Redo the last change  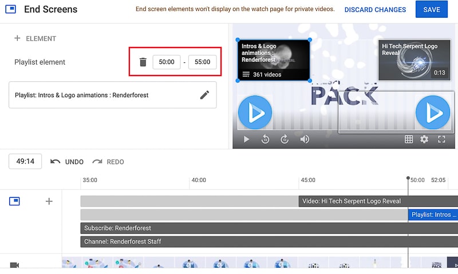(x=108, y=162)
